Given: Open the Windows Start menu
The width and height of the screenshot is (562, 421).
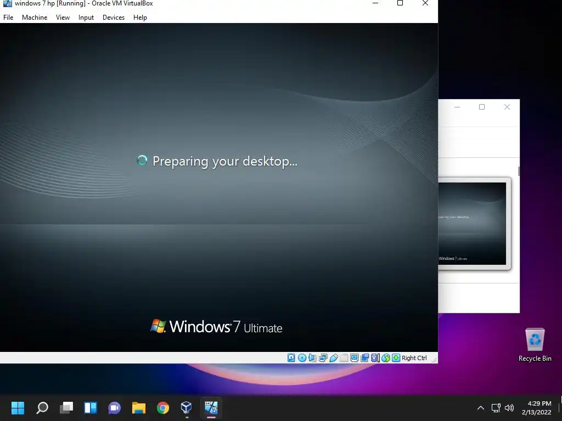Looking at the screenshot, I should 18,408.
